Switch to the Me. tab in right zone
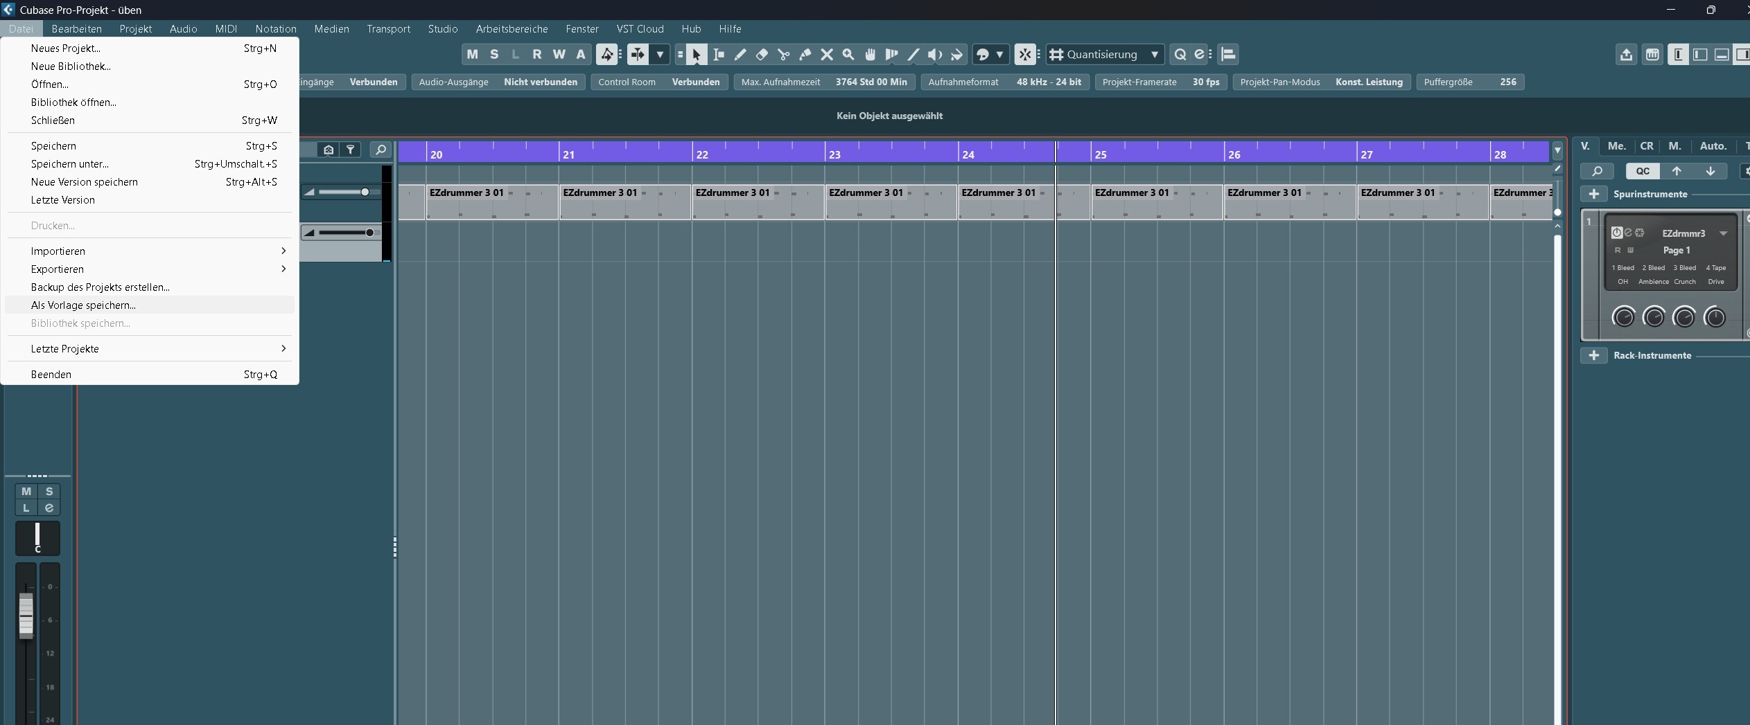This screenshot has height=725, width=1750. point(1617,146)
